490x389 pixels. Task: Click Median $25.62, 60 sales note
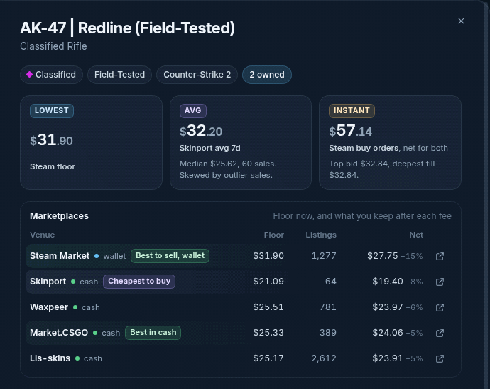coord(228,164)
